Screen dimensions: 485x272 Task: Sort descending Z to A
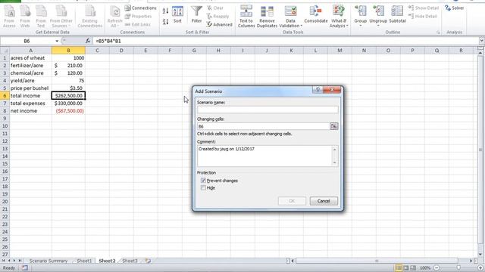165,22
